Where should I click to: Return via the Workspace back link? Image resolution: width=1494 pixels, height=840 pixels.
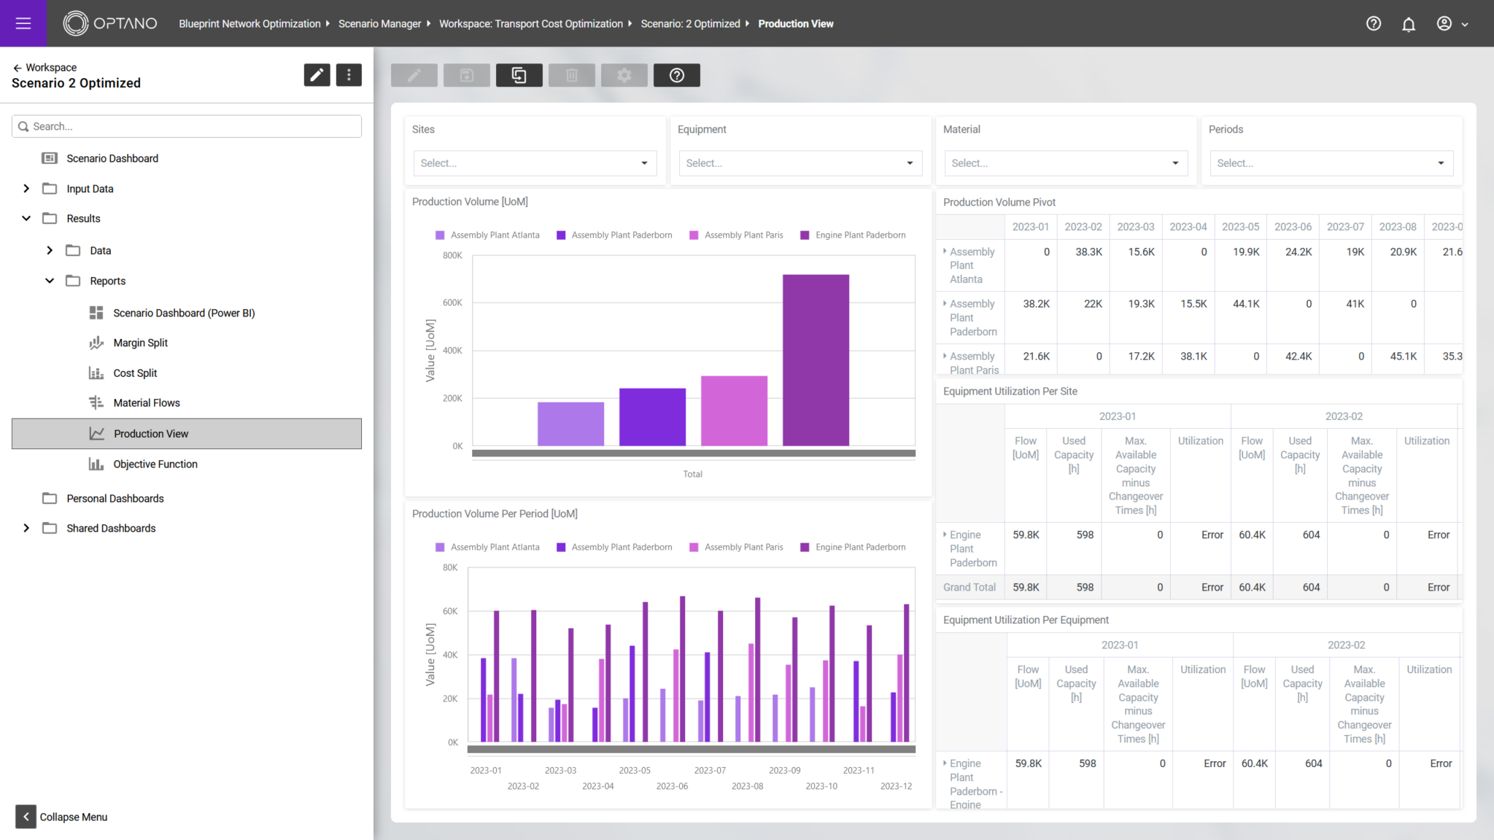44,67
